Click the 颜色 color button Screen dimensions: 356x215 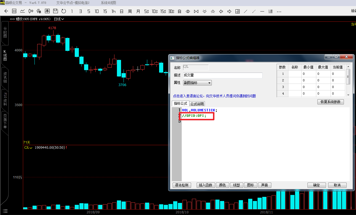click(x=222, y=185)
